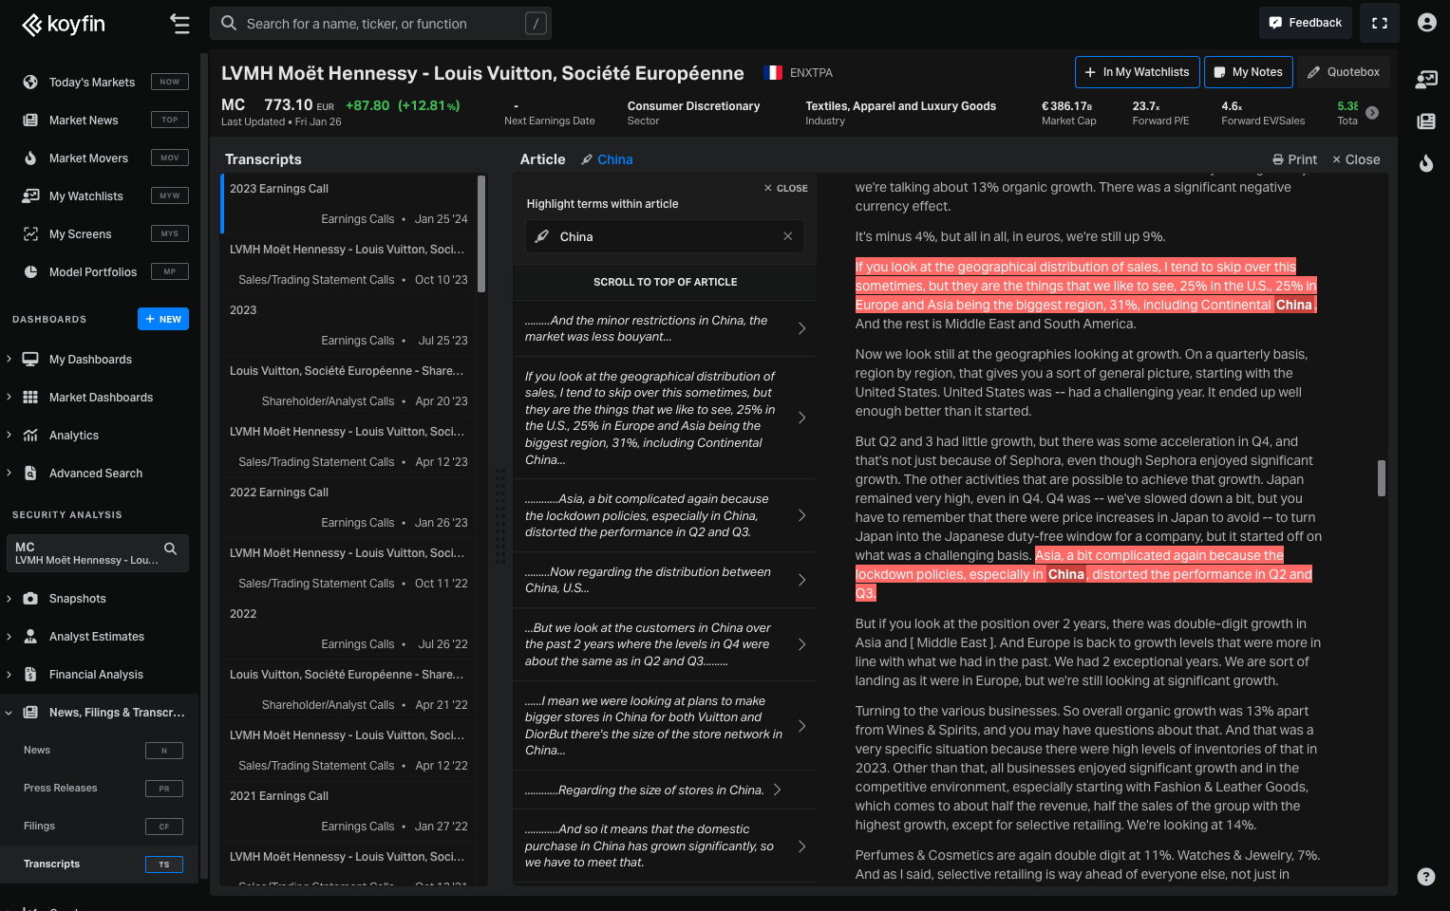Viewport: 1450px width, 911px height.
Task: Print the transcript article
Action: (x=1294, y=159)
